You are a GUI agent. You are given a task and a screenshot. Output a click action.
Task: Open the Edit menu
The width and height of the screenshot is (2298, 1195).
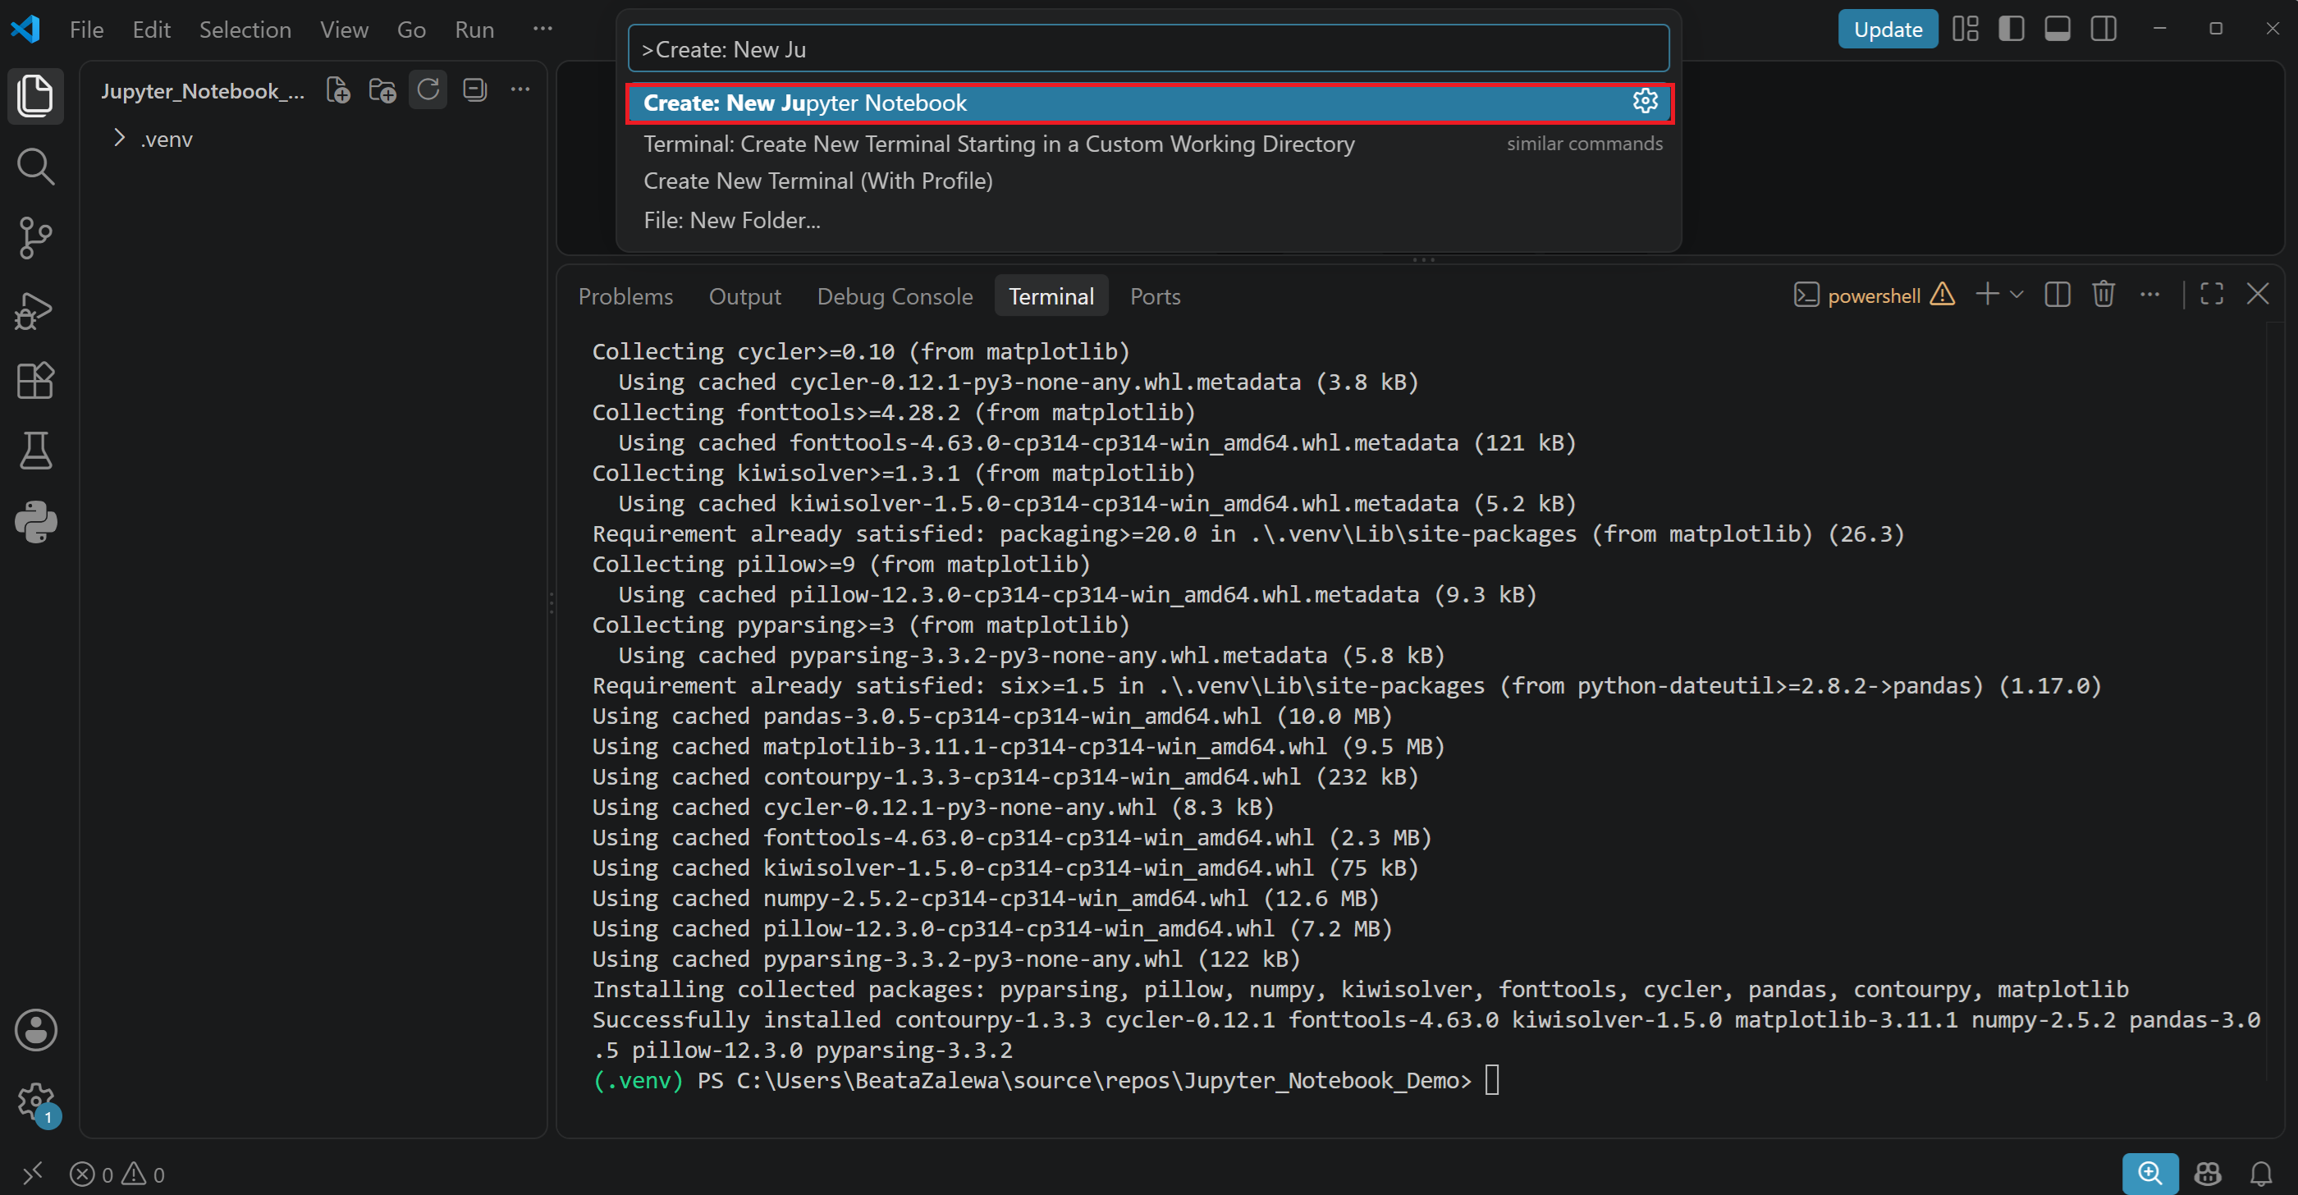coord(151,30)
